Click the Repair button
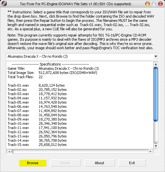The image size is (165, 172). (x=65, y=163)
